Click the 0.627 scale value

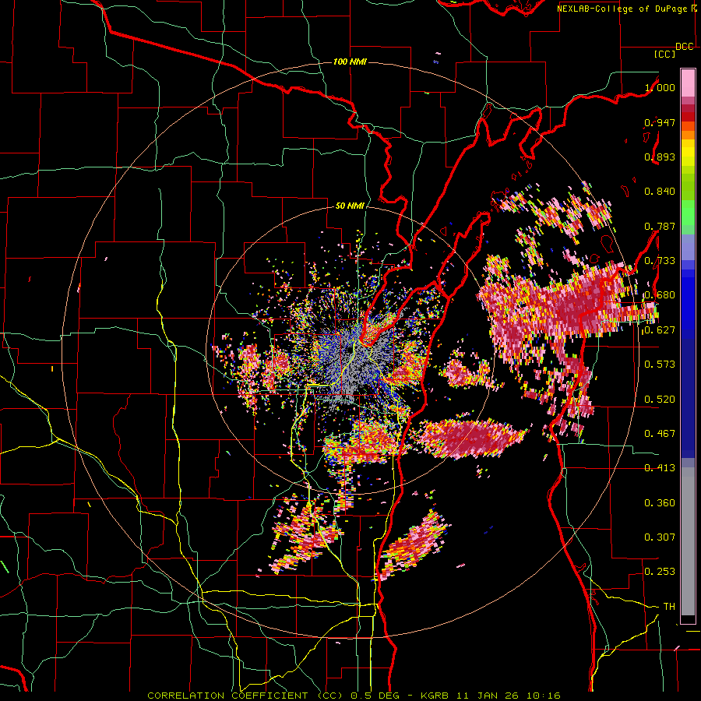click(x=660, y=330)
